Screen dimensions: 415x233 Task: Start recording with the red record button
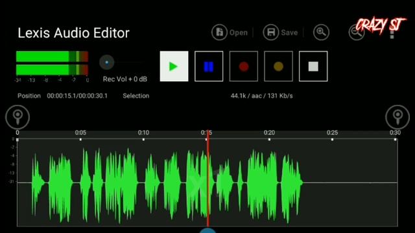[244, 66]
